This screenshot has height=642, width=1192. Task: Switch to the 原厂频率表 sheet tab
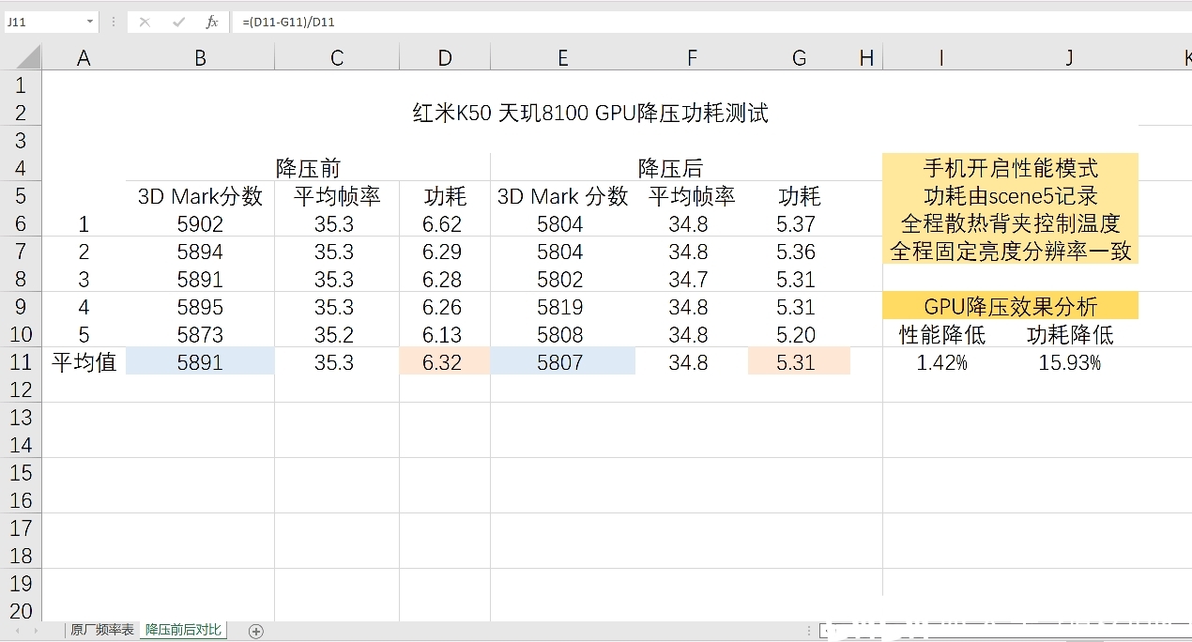pos(102,630)
